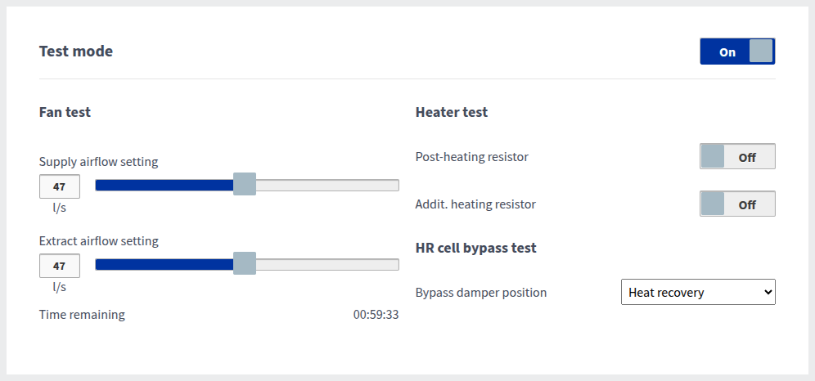Image resolution: width=815 pixels, height=381 pixels.
Task: Click unfilled grey portion of Extract airflow track
Action: [327, 264]
